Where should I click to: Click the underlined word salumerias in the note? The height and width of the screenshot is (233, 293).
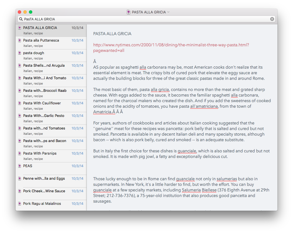pyautogui.click(x=227, y=179)
